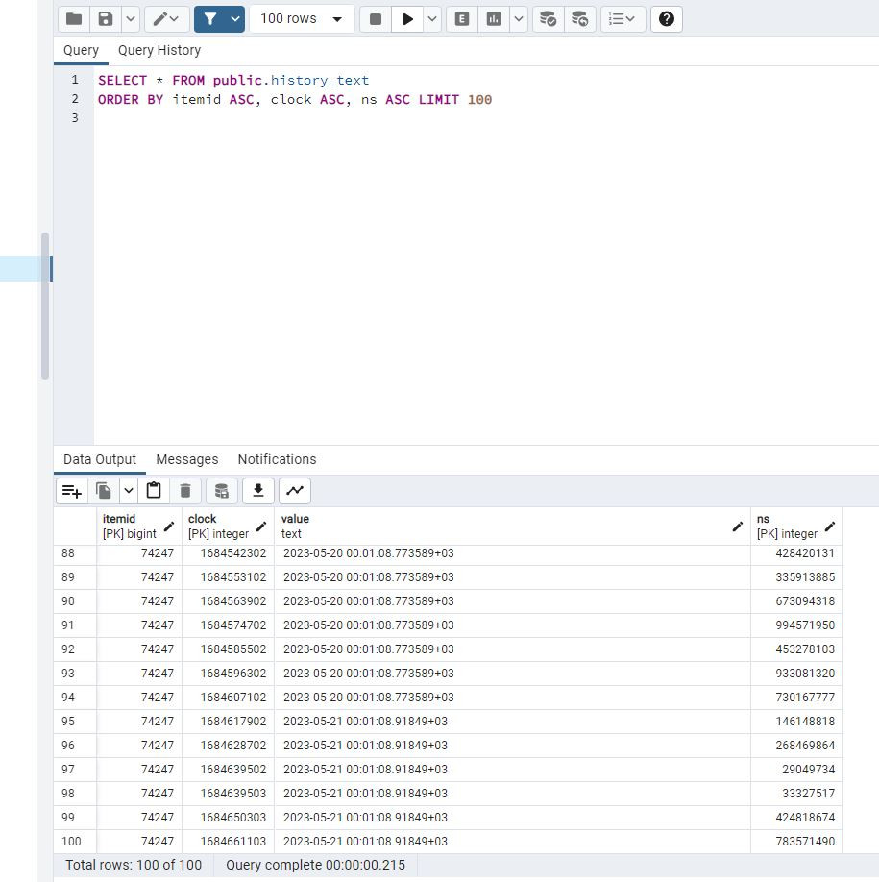Click the Explain query button
879x882 pixels.
click(x=462, y=19)
